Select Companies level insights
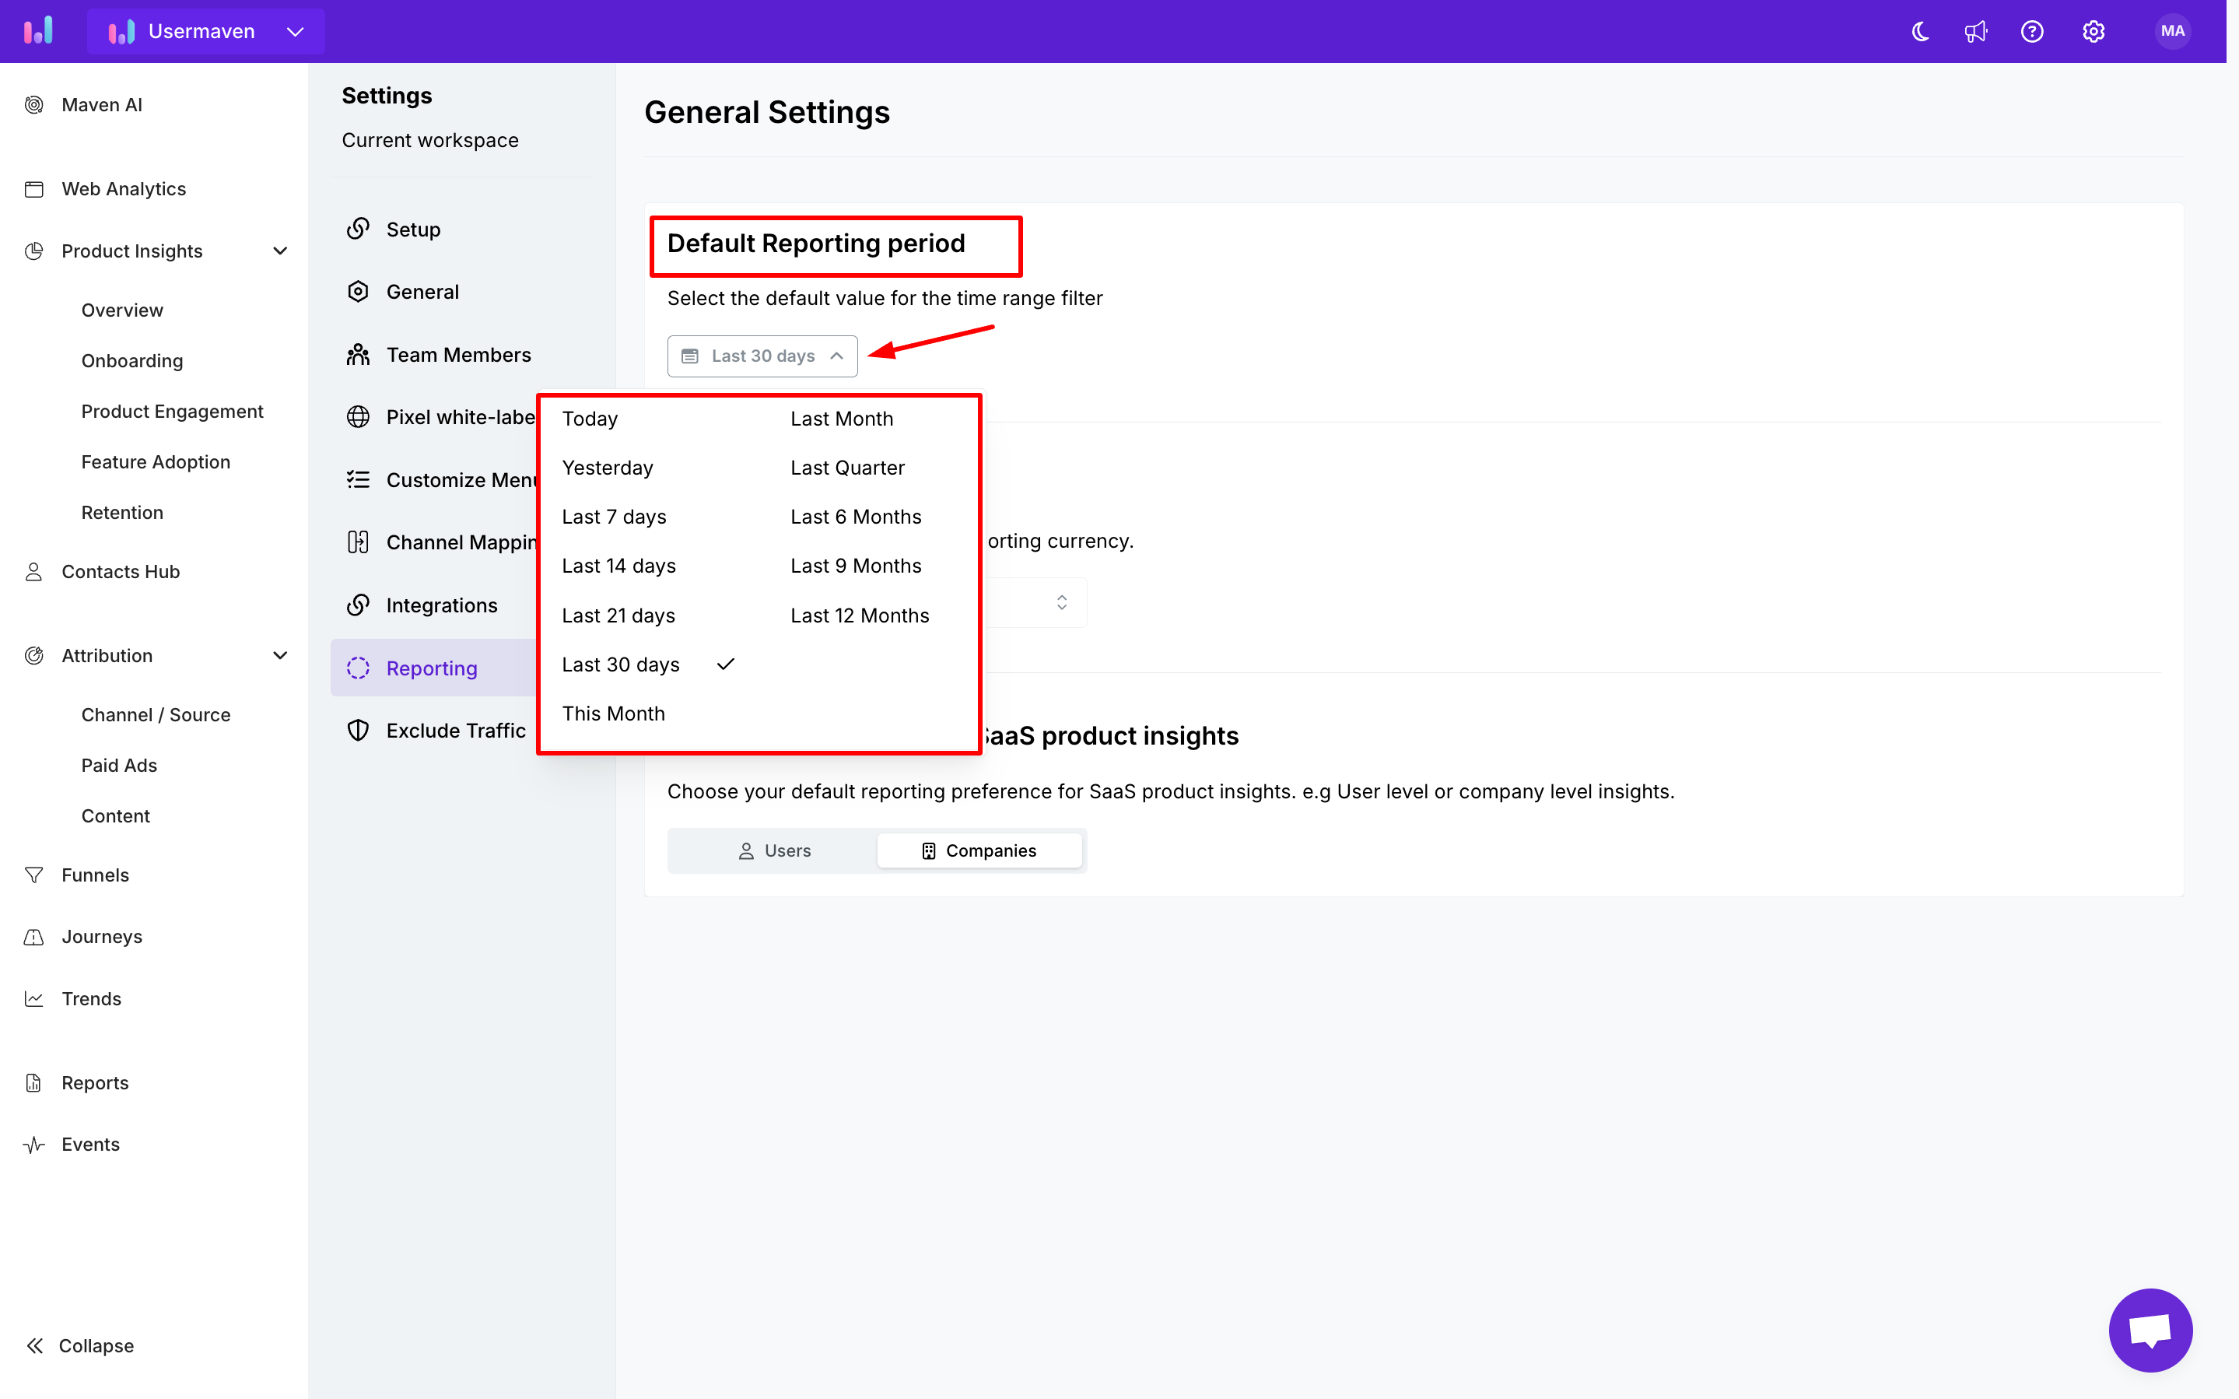Image resolution: width=2239 pixels, height=1399 pixels. [979, 850]
